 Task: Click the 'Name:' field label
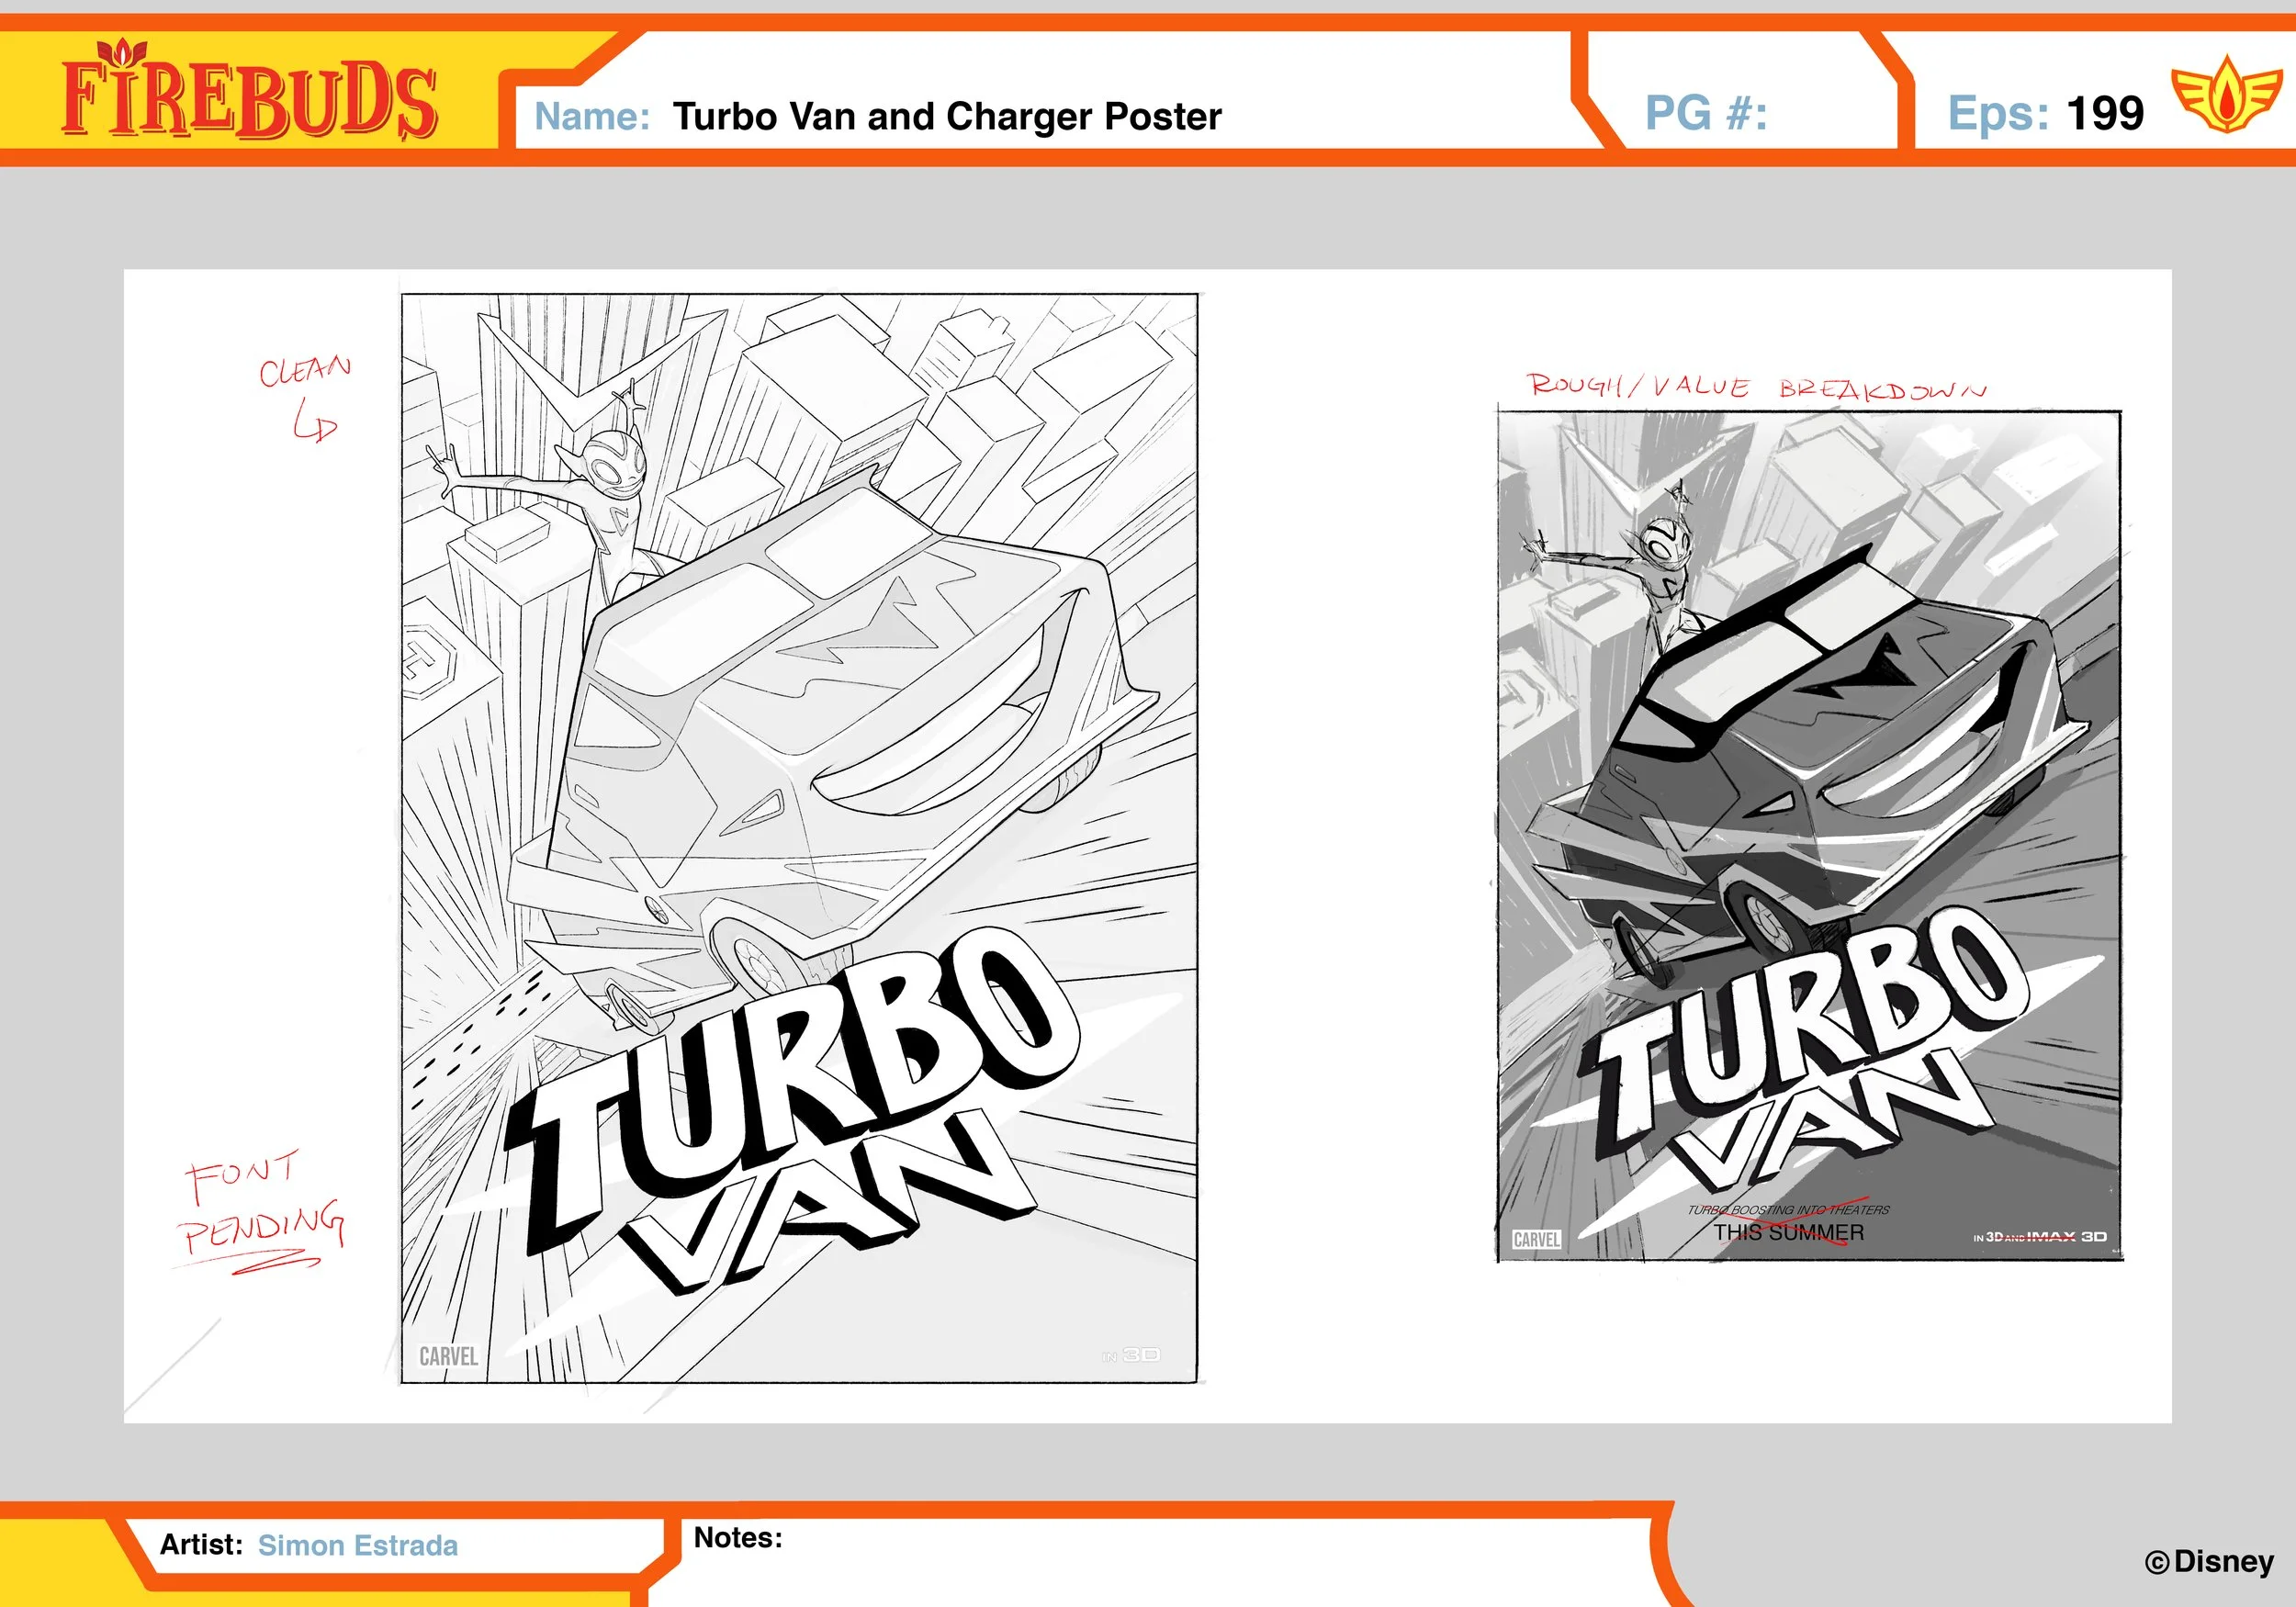pos(592,117)
